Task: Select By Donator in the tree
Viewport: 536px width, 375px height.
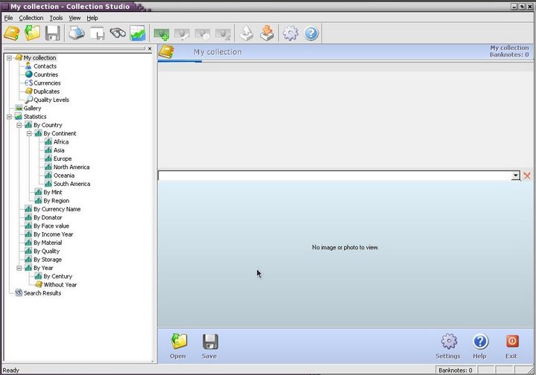Action: [48, 217]
